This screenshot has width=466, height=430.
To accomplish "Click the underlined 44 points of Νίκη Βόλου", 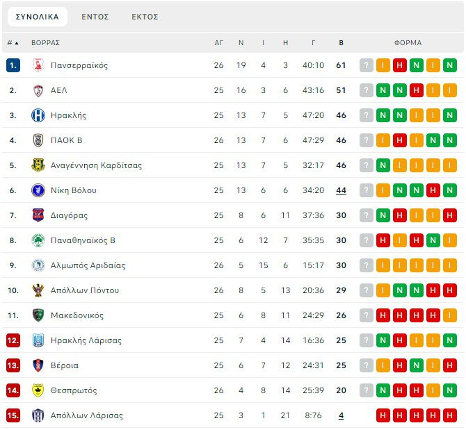I will pos(341,190).
